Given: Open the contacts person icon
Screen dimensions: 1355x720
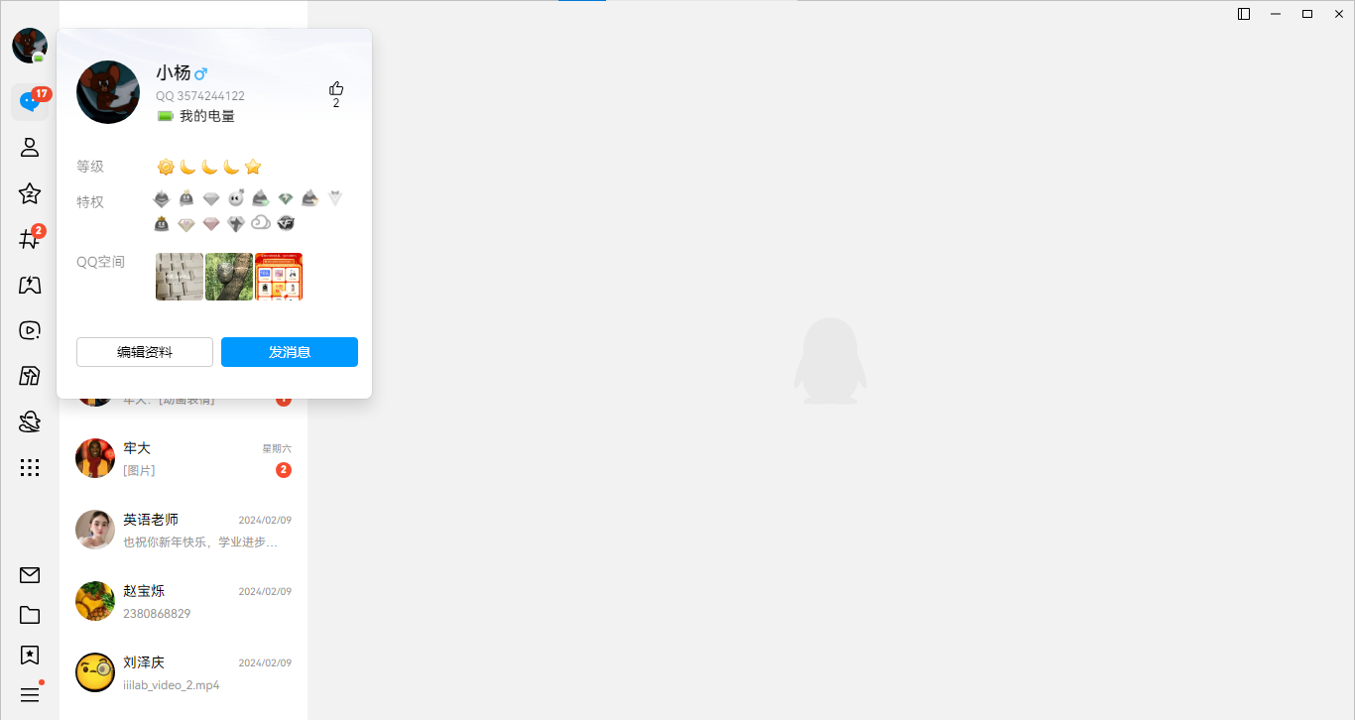Looking at the screenshot, I should (30, 148).
